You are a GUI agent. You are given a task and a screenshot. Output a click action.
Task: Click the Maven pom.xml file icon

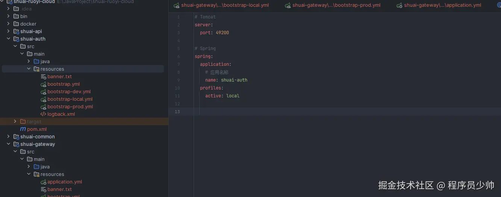click(23, 129)
